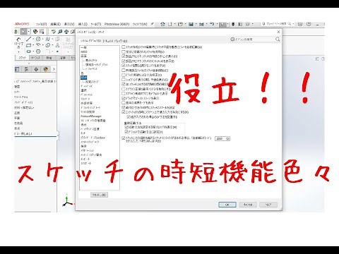Select the sketch Text (A) tool
This screenshot has height=254, width=339.
(57, 45)
